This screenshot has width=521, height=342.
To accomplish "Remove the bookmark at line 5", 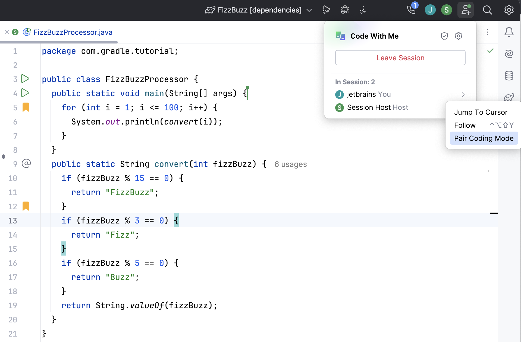I will tap(26, 107).
